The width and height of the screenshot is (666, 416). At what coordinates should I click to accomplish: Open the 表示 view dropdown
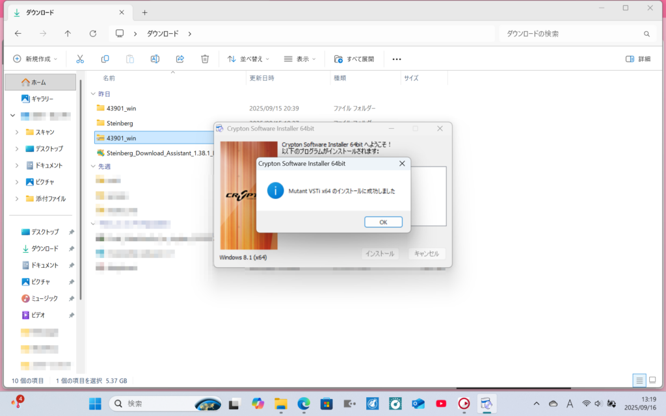(299, 58)
